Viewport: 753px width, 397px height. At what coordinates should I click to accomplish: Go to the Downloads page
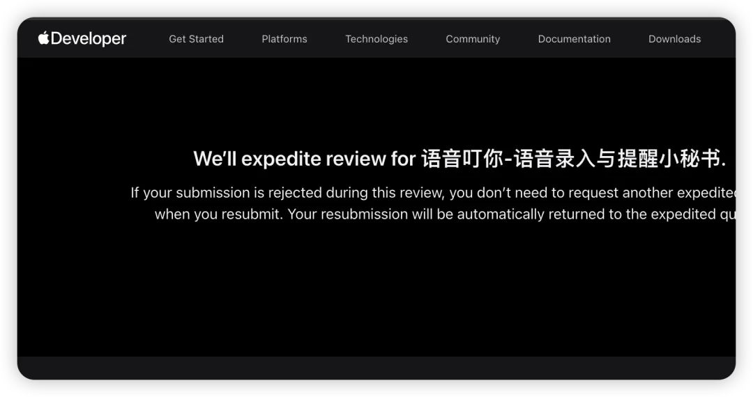click(674, 39)
